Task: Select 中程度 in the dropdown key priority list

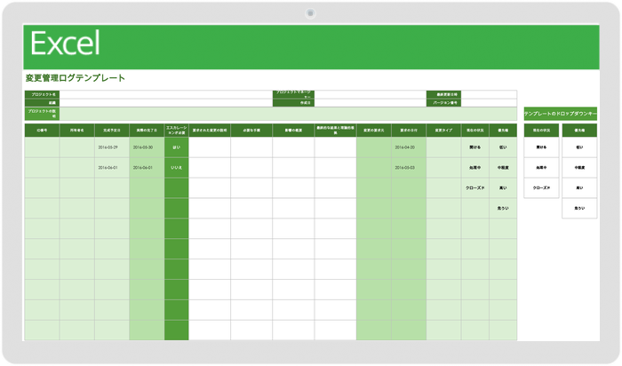Action: [579, 168]
